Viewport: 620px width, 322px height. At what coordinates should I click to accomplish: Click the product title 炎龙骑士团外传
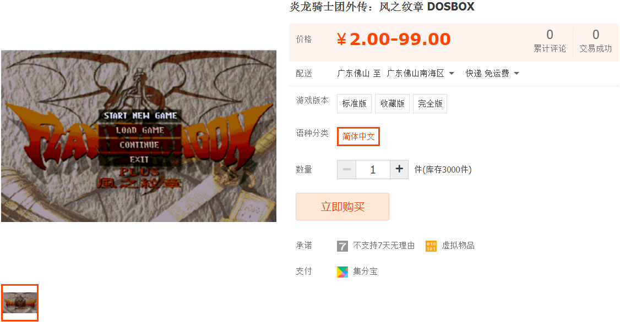coord(329,7)
